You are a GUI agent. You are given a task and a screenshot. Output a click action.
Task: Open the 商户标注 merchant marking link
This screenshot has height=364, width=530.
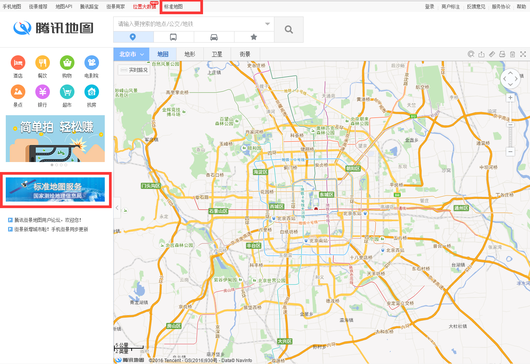(451, 7)
